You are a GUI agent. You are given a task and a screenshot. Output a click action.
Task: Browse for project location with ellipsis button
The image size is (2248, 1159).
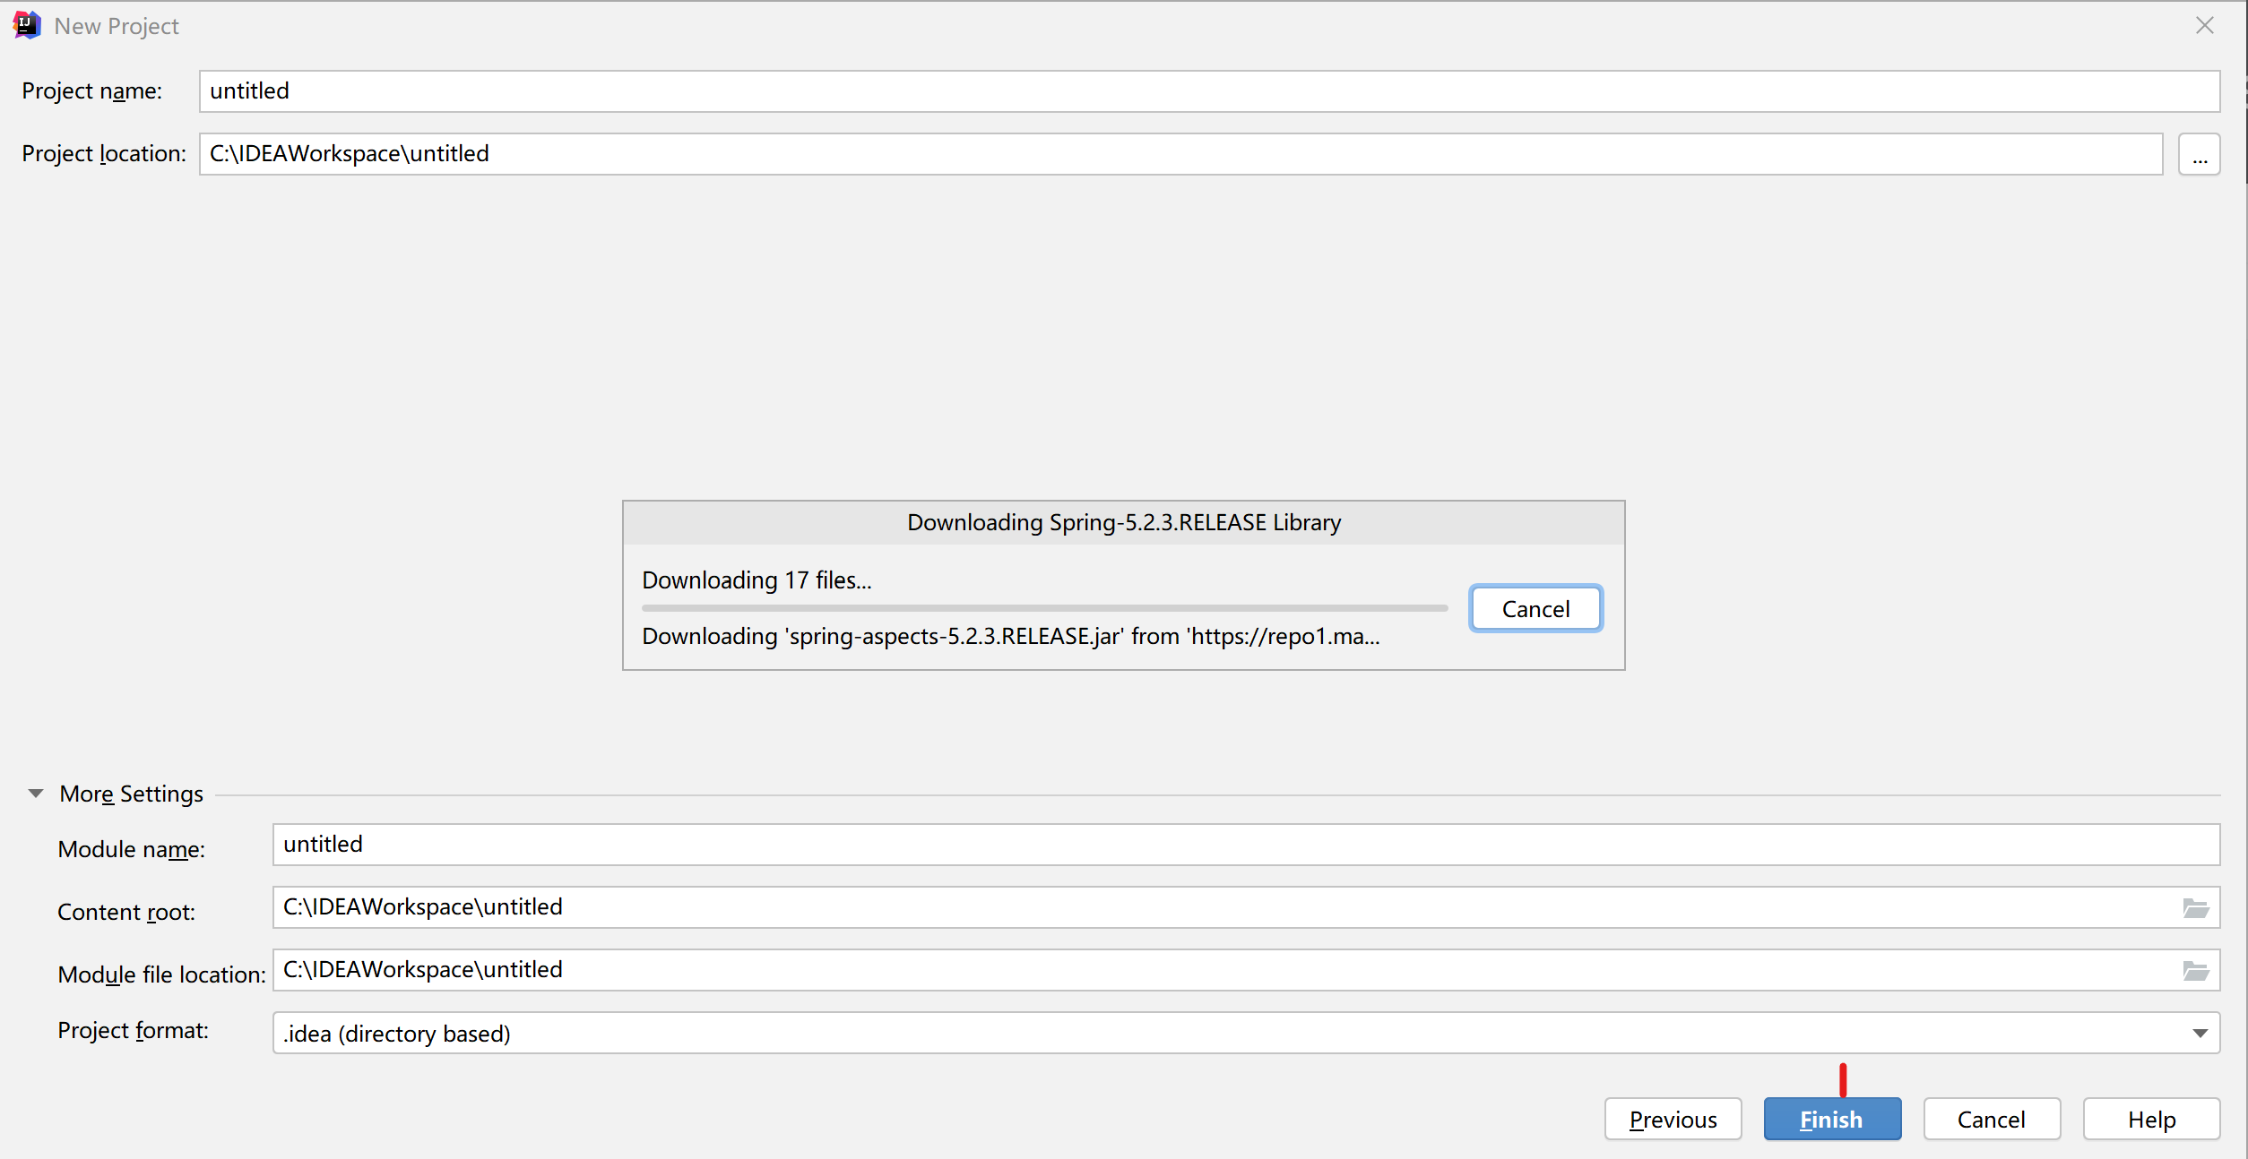coord(2200,154)
